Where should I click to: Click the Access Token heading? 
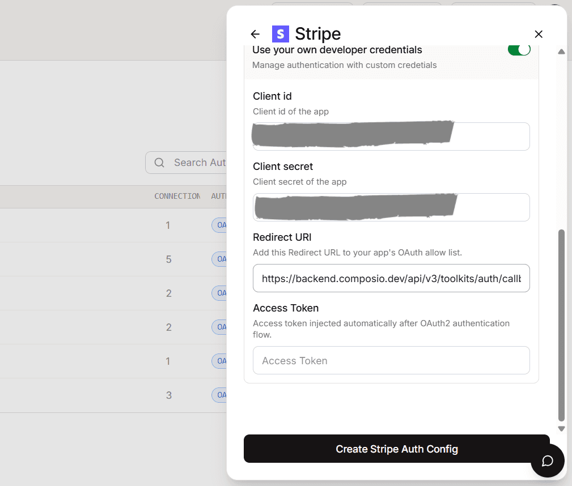click(x=286, y=308)
